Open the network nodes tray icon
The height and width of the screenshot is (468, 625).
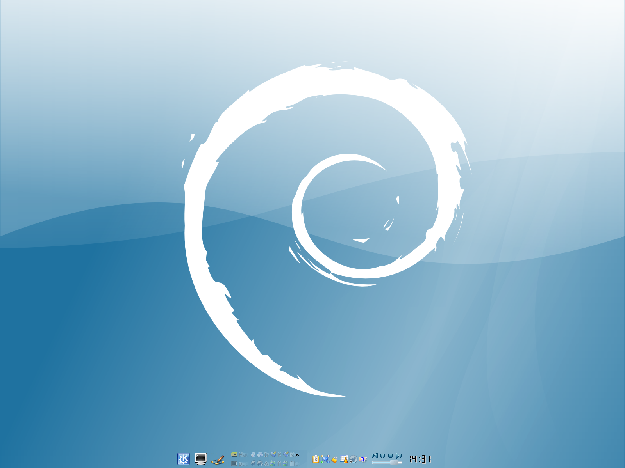tap(325, 459)
